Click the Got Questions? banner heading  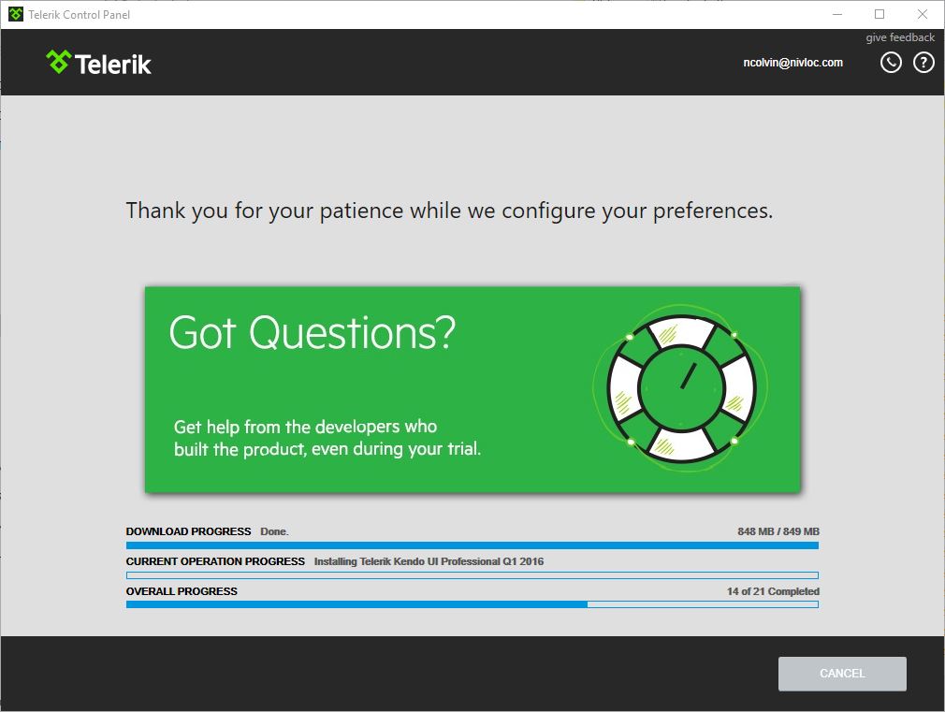pyautogui.click(x=312, y=333)
